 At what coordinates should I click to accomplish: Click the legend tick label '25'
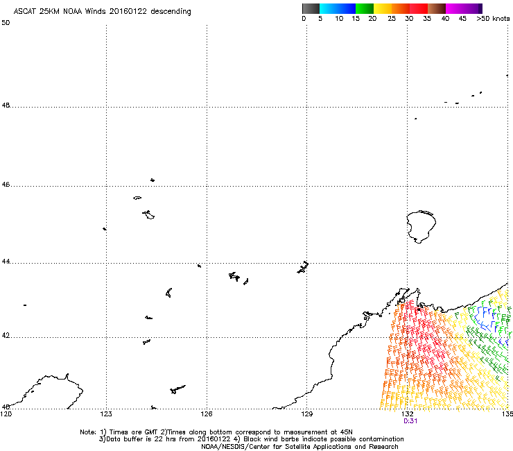coord(392,19)
